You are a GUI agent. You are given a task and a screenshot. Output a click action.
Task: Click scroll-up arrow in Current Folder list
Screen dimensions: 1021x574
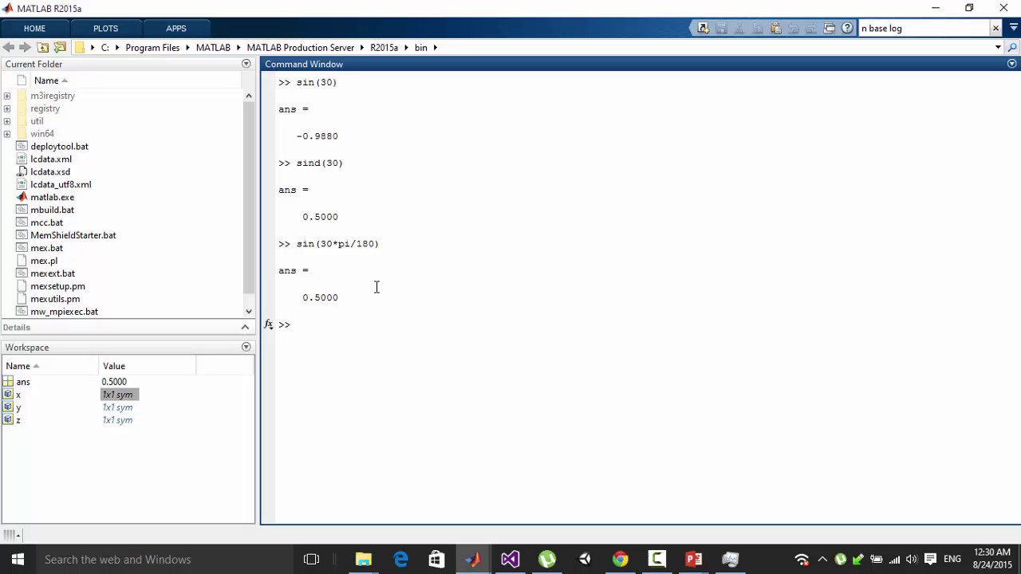[x=249, y=96]
